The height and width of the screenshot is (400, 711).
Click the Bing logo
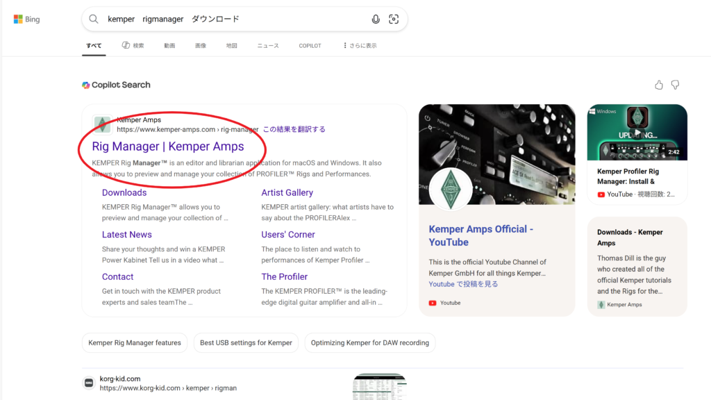pyautogui.click(x=26, y=19)
